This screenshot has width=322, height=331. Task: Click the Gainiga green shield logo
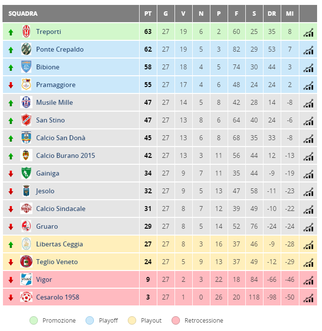point(27,173)
